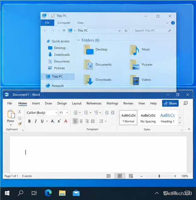Apply the Heading 1 style
The image size is (196, 200).
click(167, 118)
